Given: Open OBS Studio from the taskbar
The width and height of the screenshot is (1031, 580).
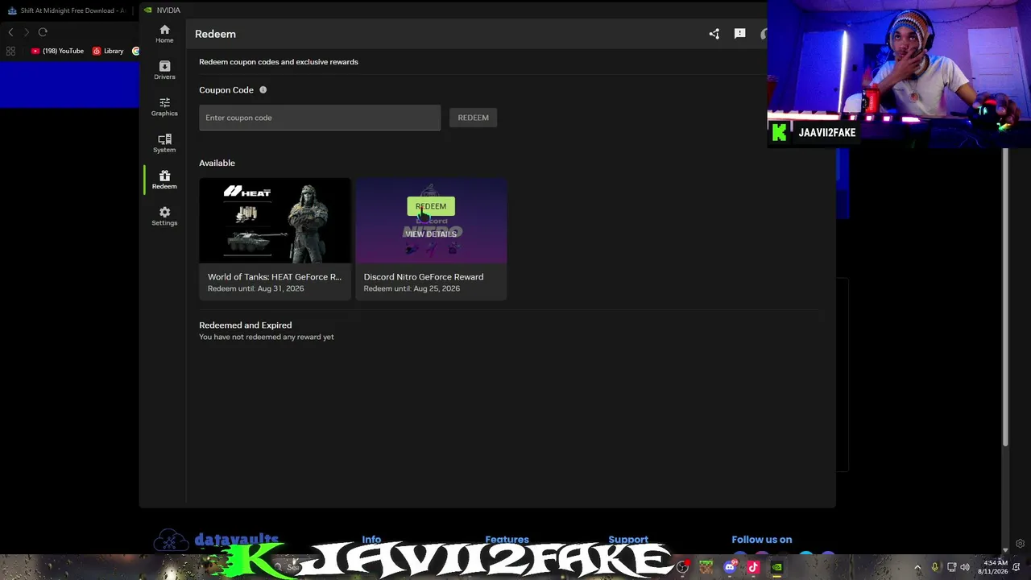Looking at the screenshot, I should [682, 567].
